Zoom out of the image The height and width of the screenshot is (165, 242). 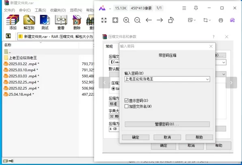tap(137, 20)
